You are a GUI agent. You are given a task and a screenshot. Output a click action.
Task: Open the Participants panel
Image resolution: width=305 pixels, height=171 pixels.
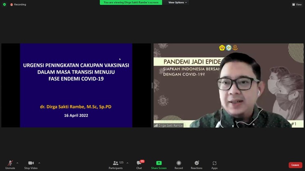pyautogui.click(x=116, y=164)
